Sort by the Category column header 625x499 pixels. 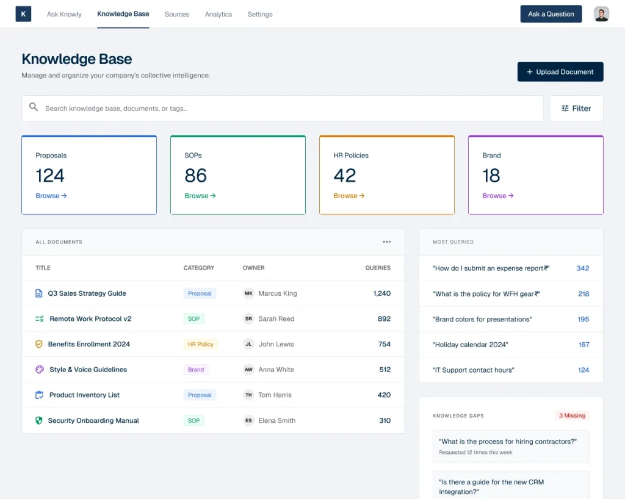(199, 268)
